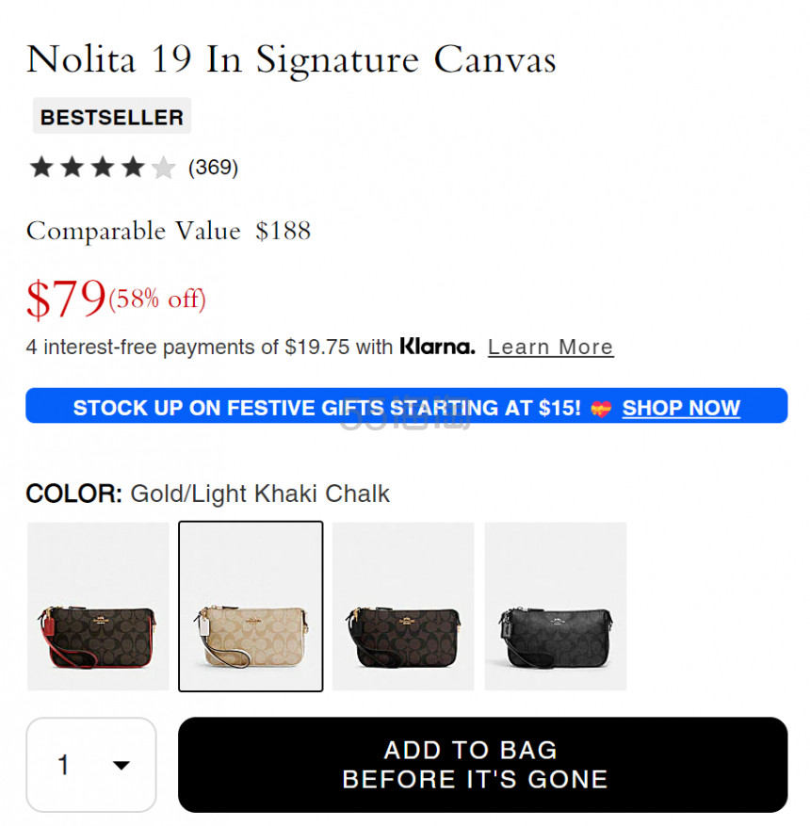Follow the SHOP NOW link
The width and height of the screenshot is (810, 826).
pos(682,408)
